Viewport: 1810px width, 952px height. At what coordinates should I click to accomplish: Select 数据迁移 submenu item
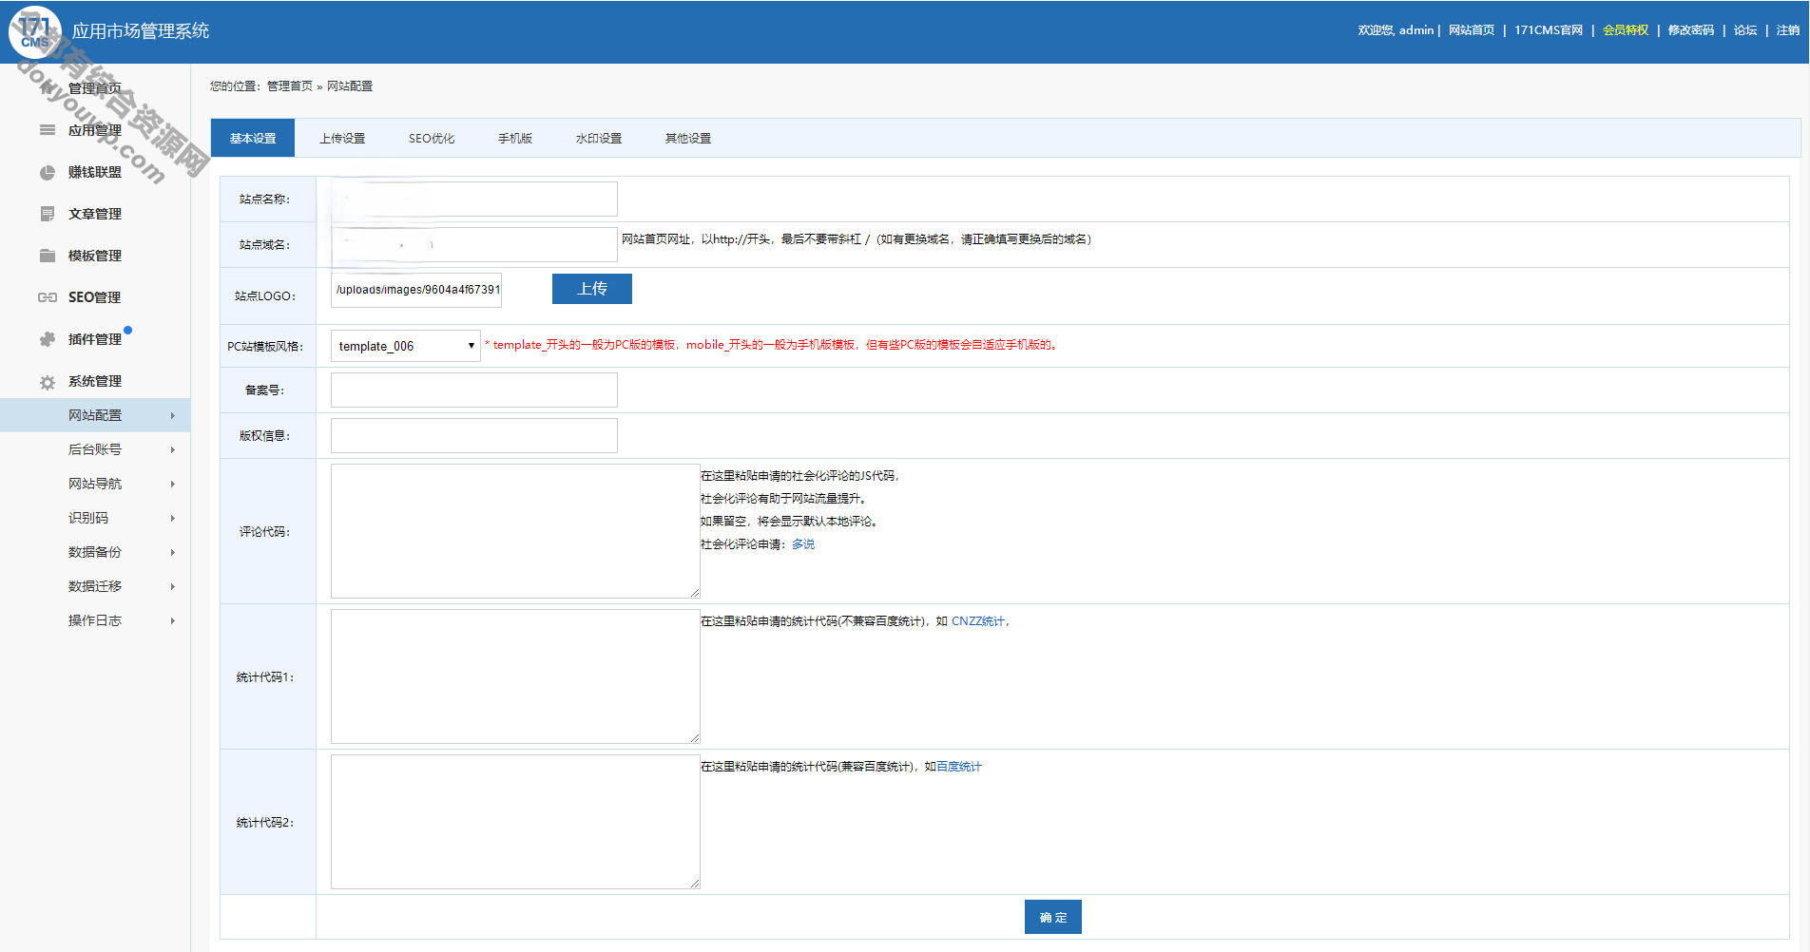click(95, 586)
